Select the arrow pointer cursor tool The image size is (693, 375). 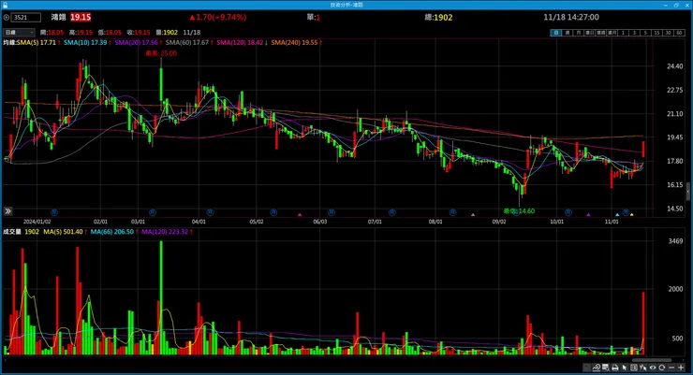coord(625,368)
